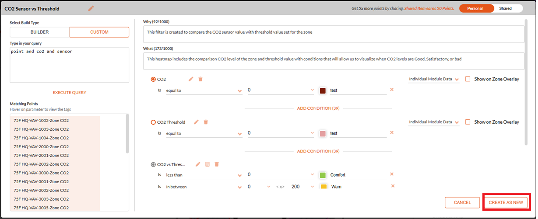The width and height of the screenshot is (538, 219).
Task: Remove the CO2 test condition with X icon
Action: click(392, 90)
